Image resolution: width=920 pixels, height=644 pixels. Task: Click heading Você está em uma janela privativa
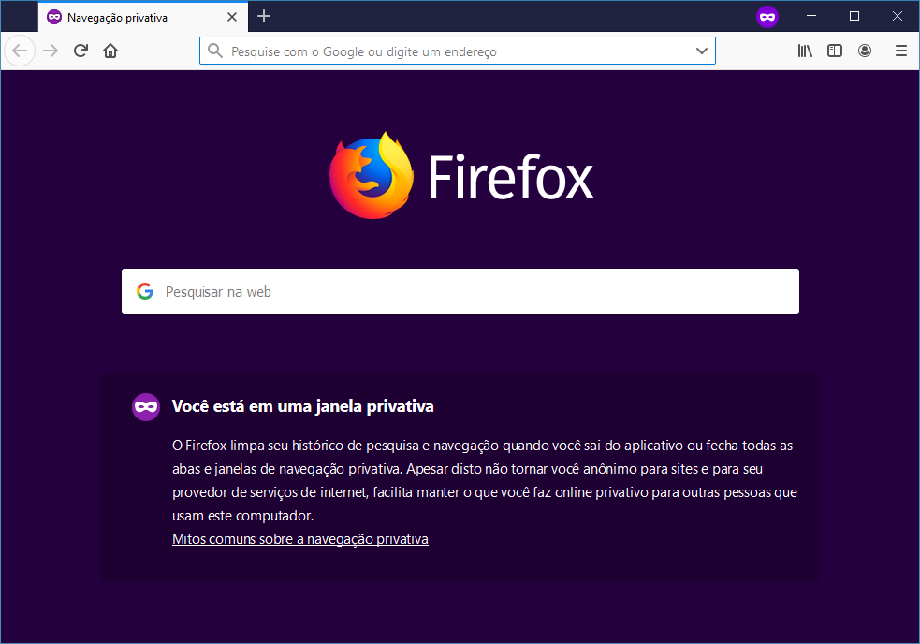[x=302, y=406]
